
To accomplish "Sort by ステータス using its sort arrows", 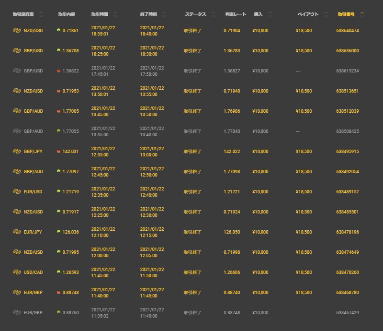I will point(213,14).
